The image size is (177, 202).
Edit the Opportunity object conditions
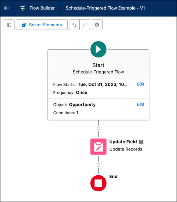141,104
